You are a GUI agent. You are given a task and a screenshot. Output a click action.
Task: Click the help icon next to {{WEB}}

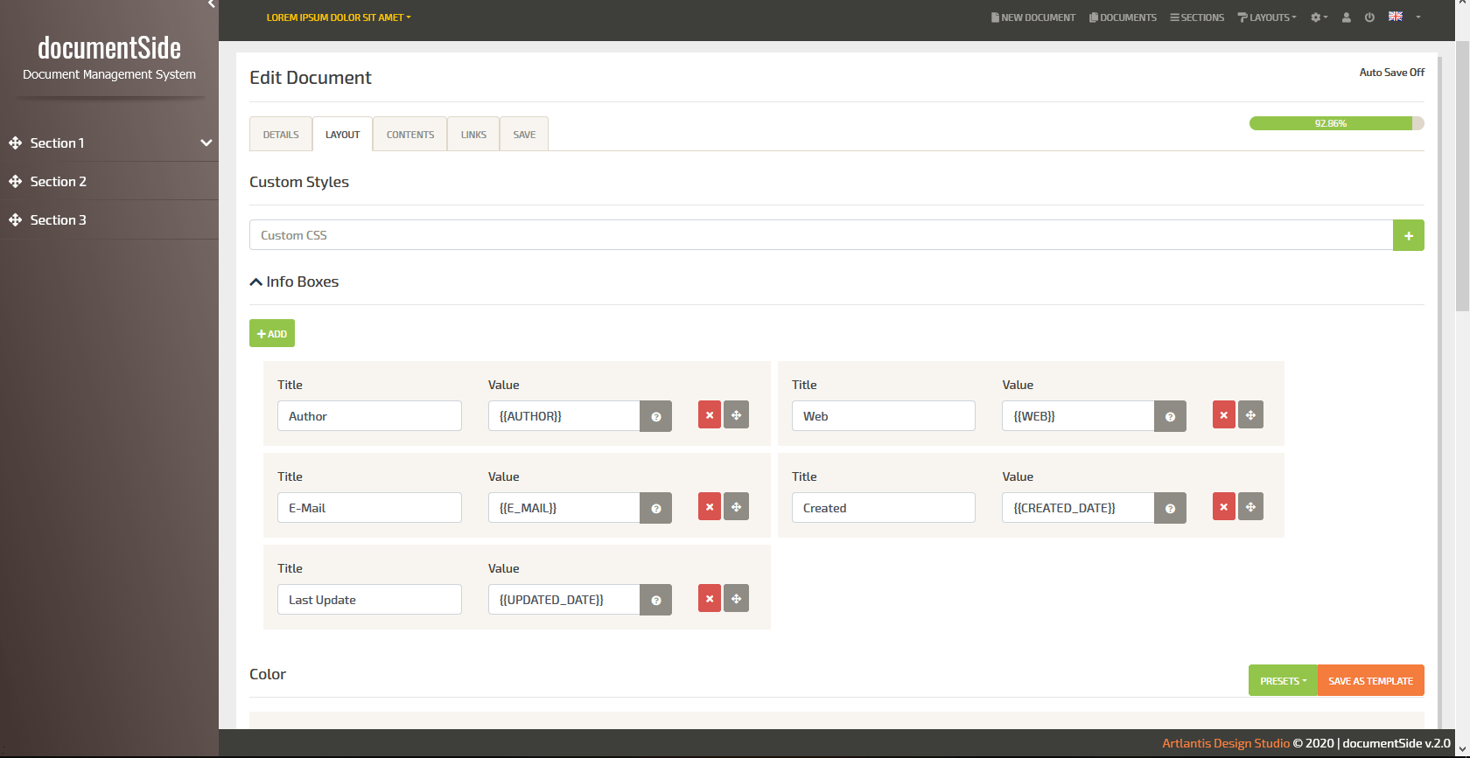click(1170, 416)
